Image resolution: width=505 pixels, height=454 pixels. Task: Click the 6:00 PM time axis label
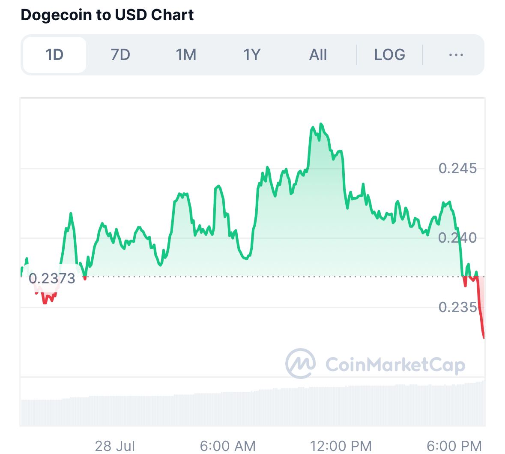[x=454, y=446]
